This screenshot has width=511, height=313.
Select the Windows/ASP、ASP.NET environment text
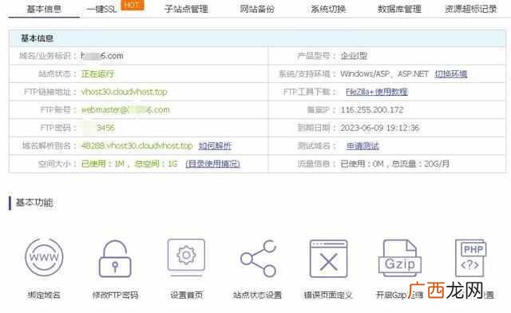[x=385, y=74]
